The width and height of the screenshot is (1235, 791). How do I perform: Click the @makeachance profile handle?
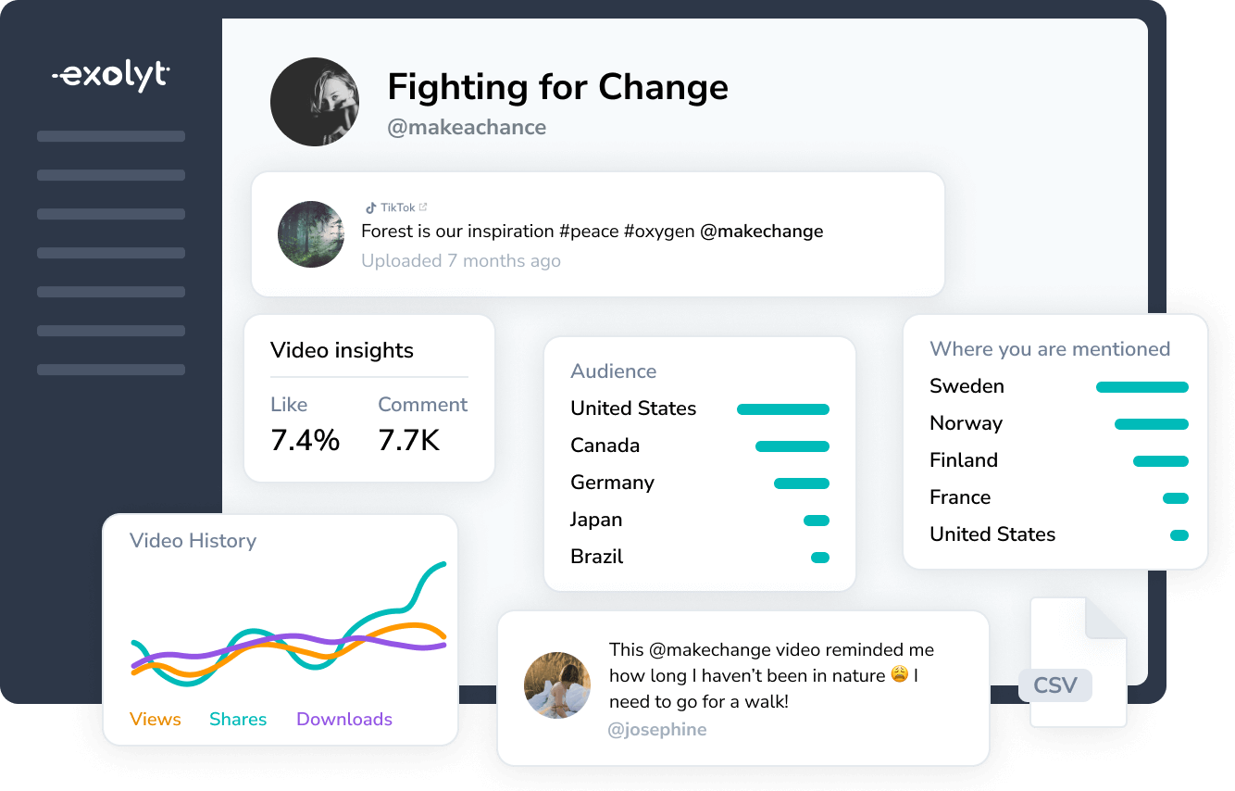pyautogui.click(x=467, y=128)
